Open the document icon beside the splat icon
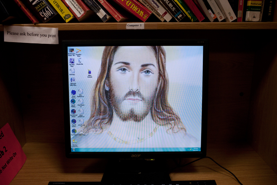The image size is (277, 185). tap(81, 92)
